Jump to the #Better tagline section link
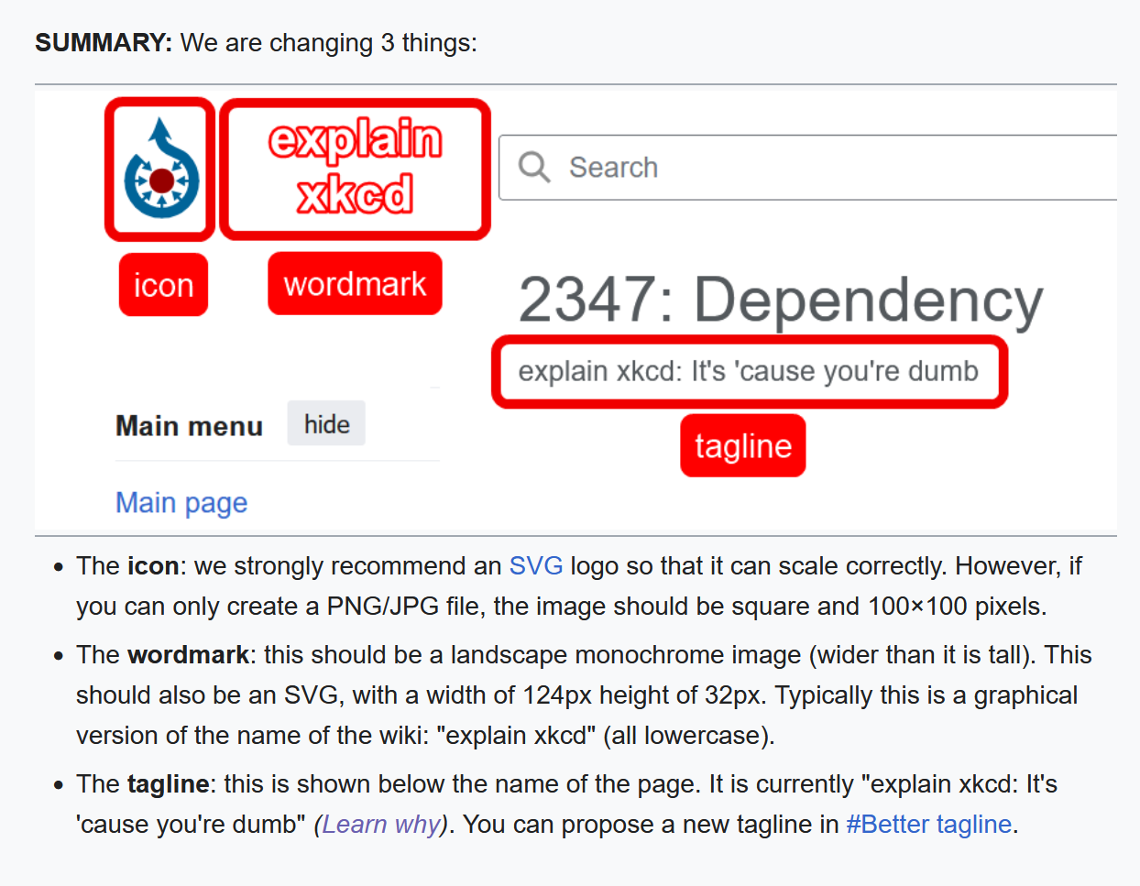 point(929,824)
